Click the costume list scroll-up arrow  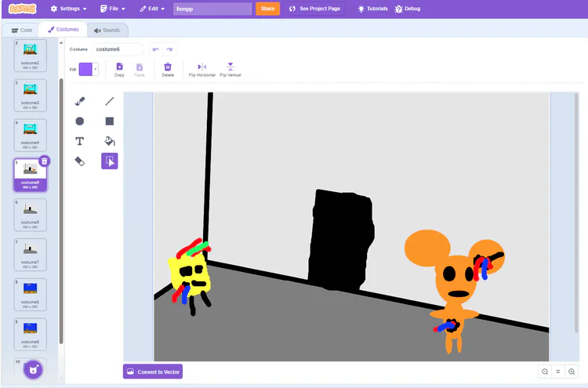tap(61, 43)
